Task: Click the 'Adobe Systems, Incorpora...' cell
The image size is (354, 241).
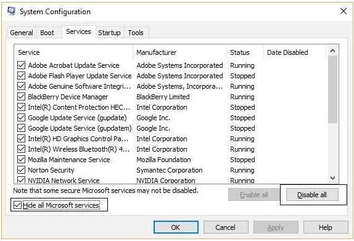Action: pyautogui.click(x=179, y=86)
